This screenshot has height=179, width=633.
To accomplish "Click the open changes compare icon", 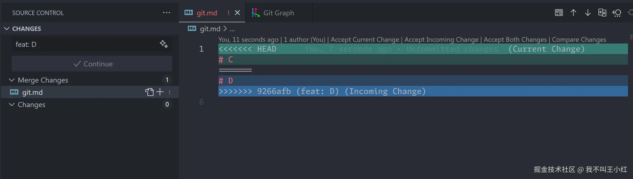I will (602, 13).
